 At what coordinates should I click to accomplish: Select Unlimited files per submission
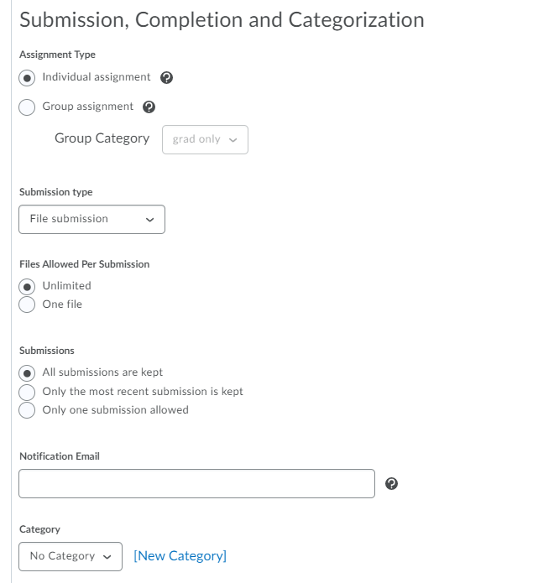click(x=27, y=287)
